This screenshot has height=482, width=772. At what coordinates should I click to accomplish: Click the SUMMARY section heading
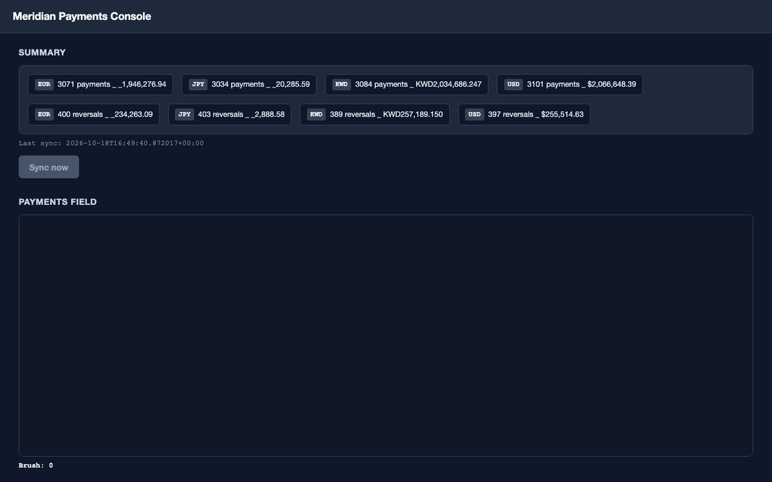pos(42,53)
